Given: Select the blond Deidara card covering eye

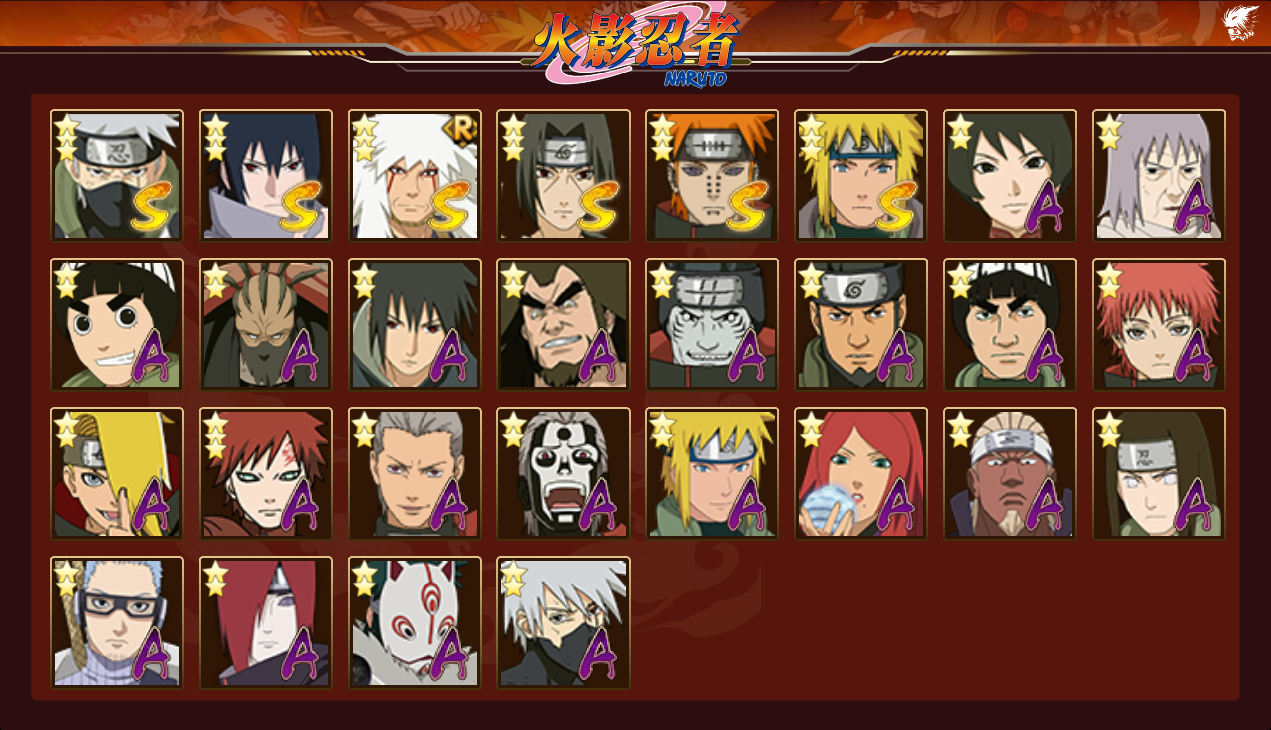Looking at the screenshot, I should 116,474.
